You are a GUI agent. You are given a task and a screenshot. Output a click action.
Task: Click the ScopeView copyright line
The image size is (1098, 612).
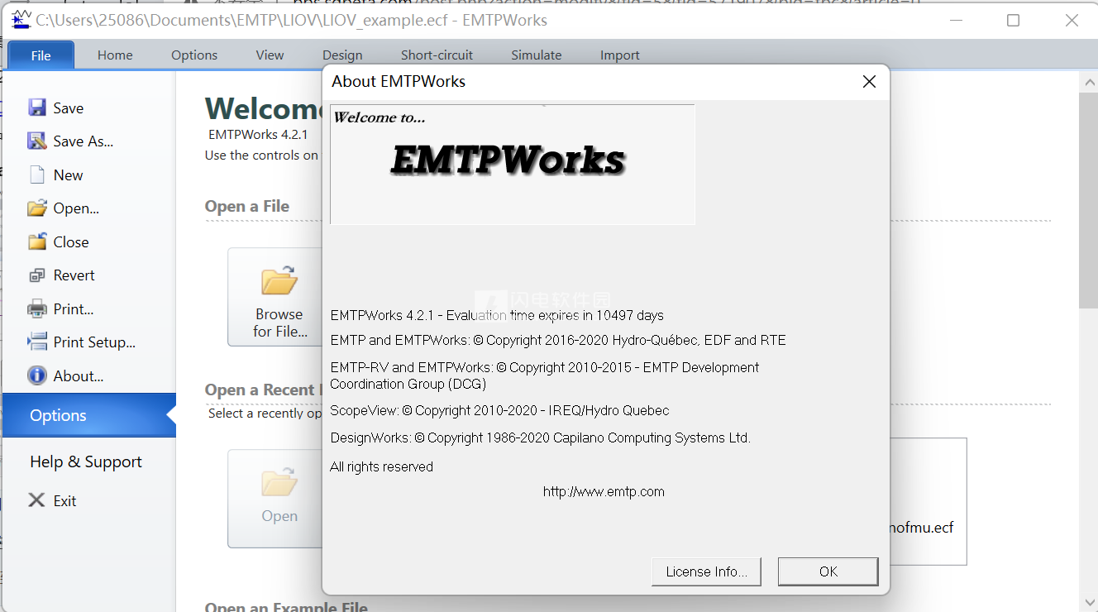coord(499,410)
